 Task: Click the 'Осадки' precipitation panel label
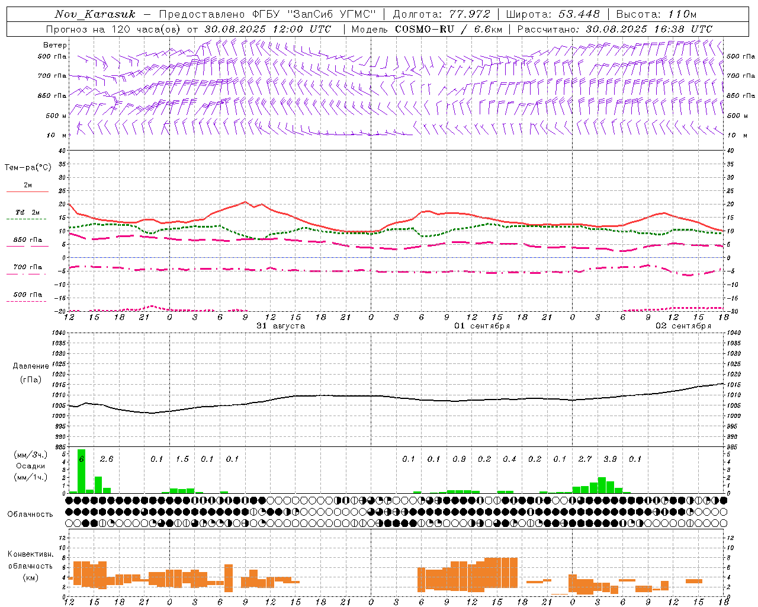(30, 466)
